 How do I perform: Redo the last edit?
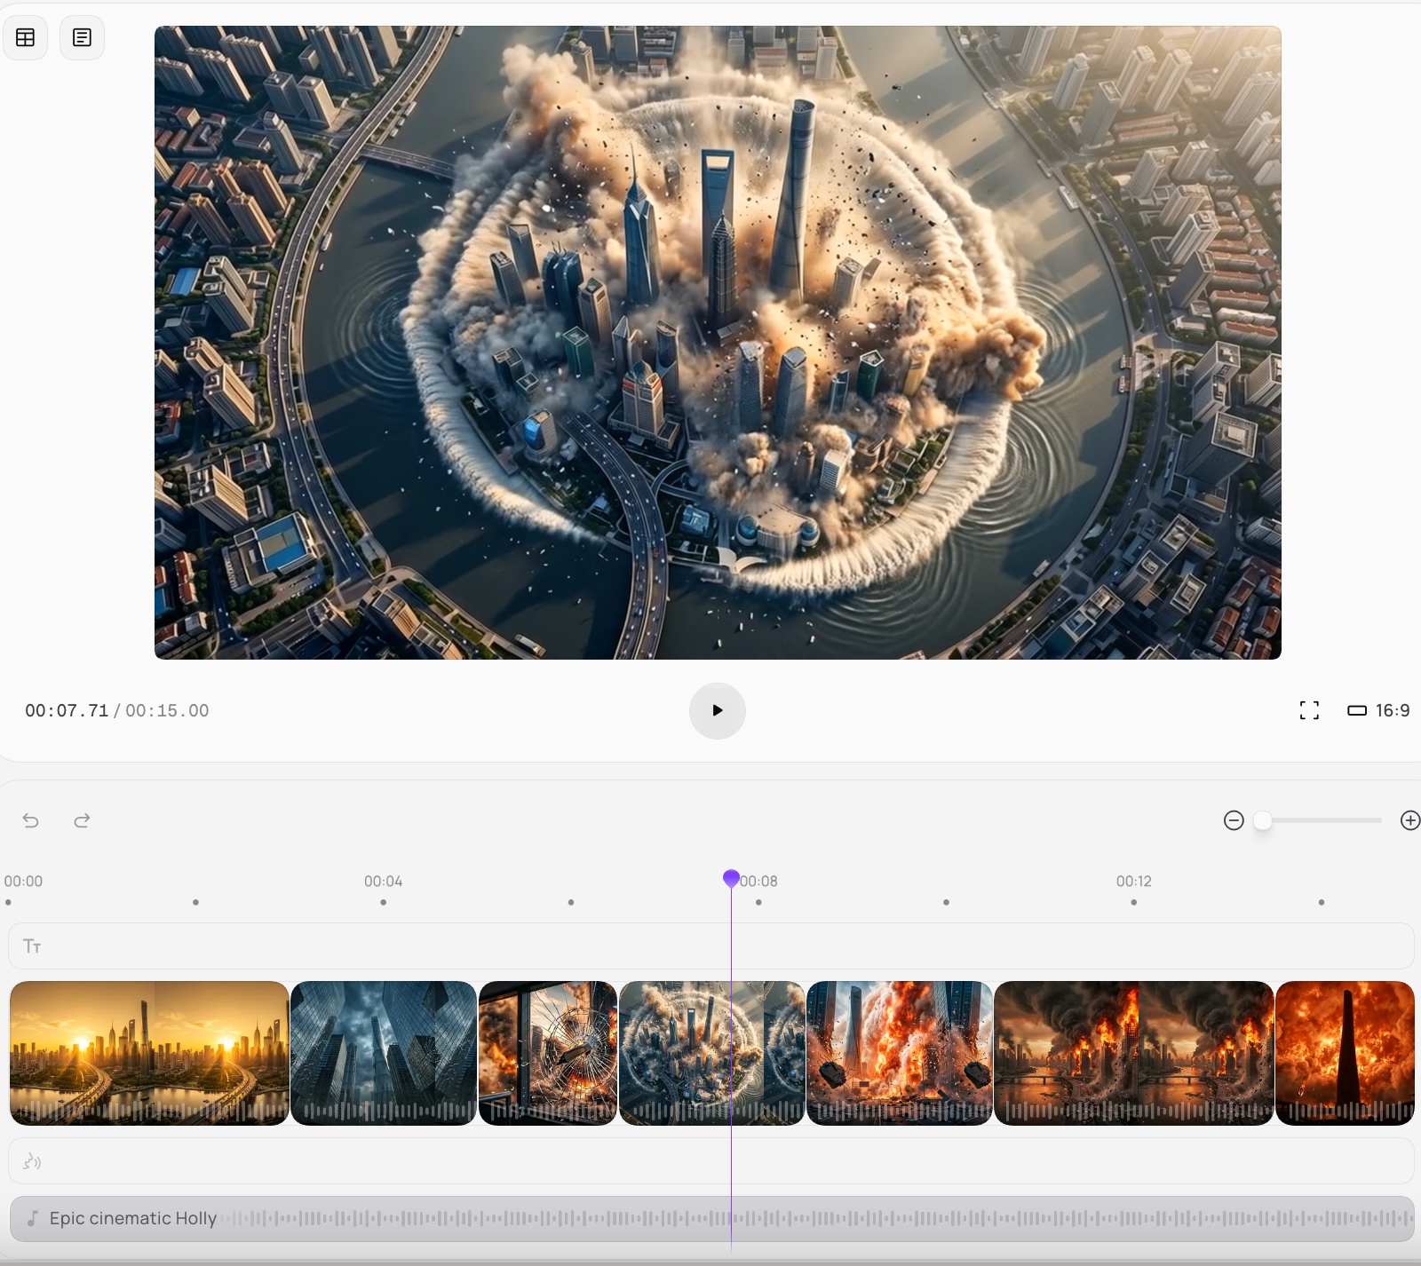pyautogui.click(x=82, y=820)
